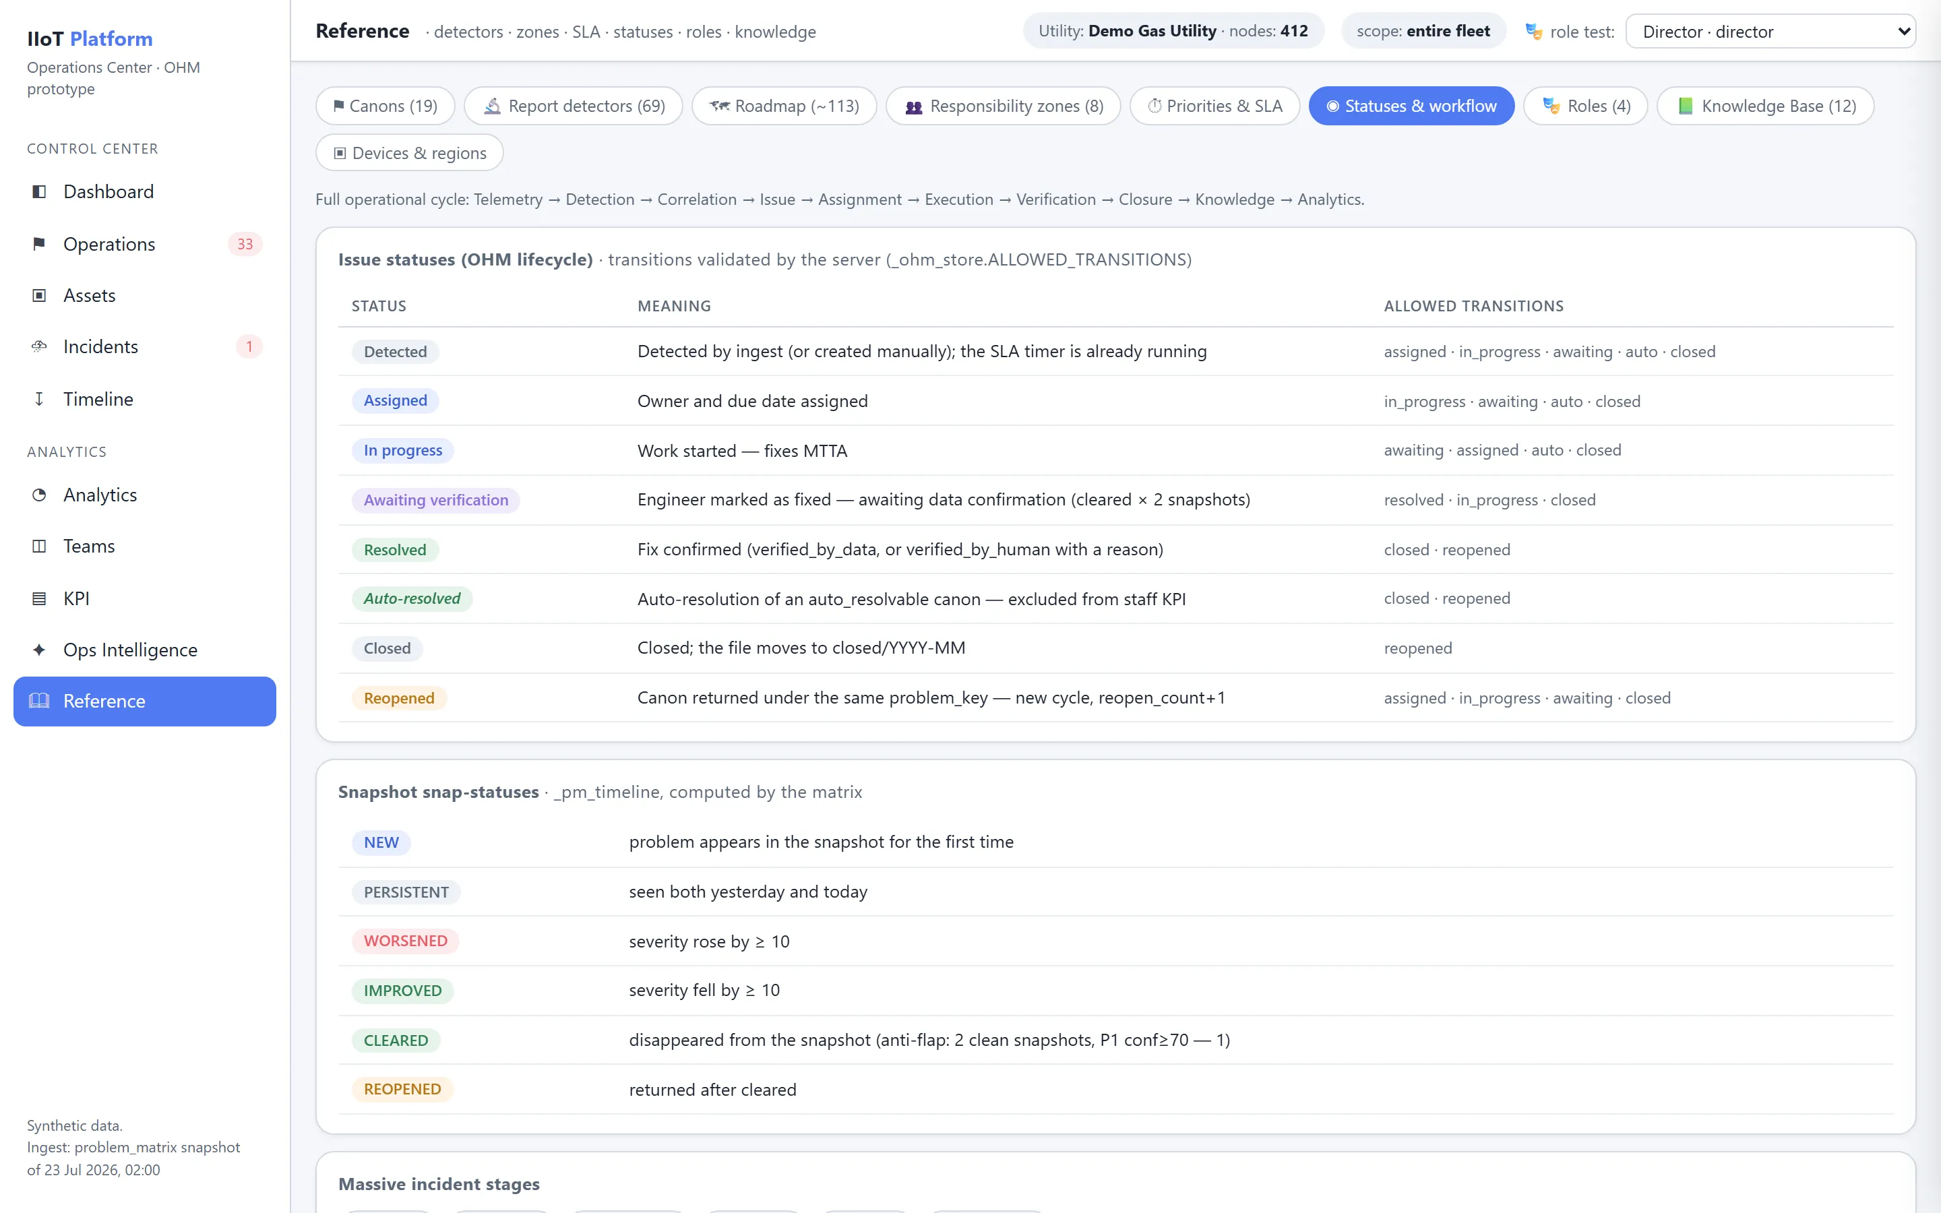Click the IMPROVED snap-status badge
Viewport: 1941px width, 1213px height.
[402, 991]
